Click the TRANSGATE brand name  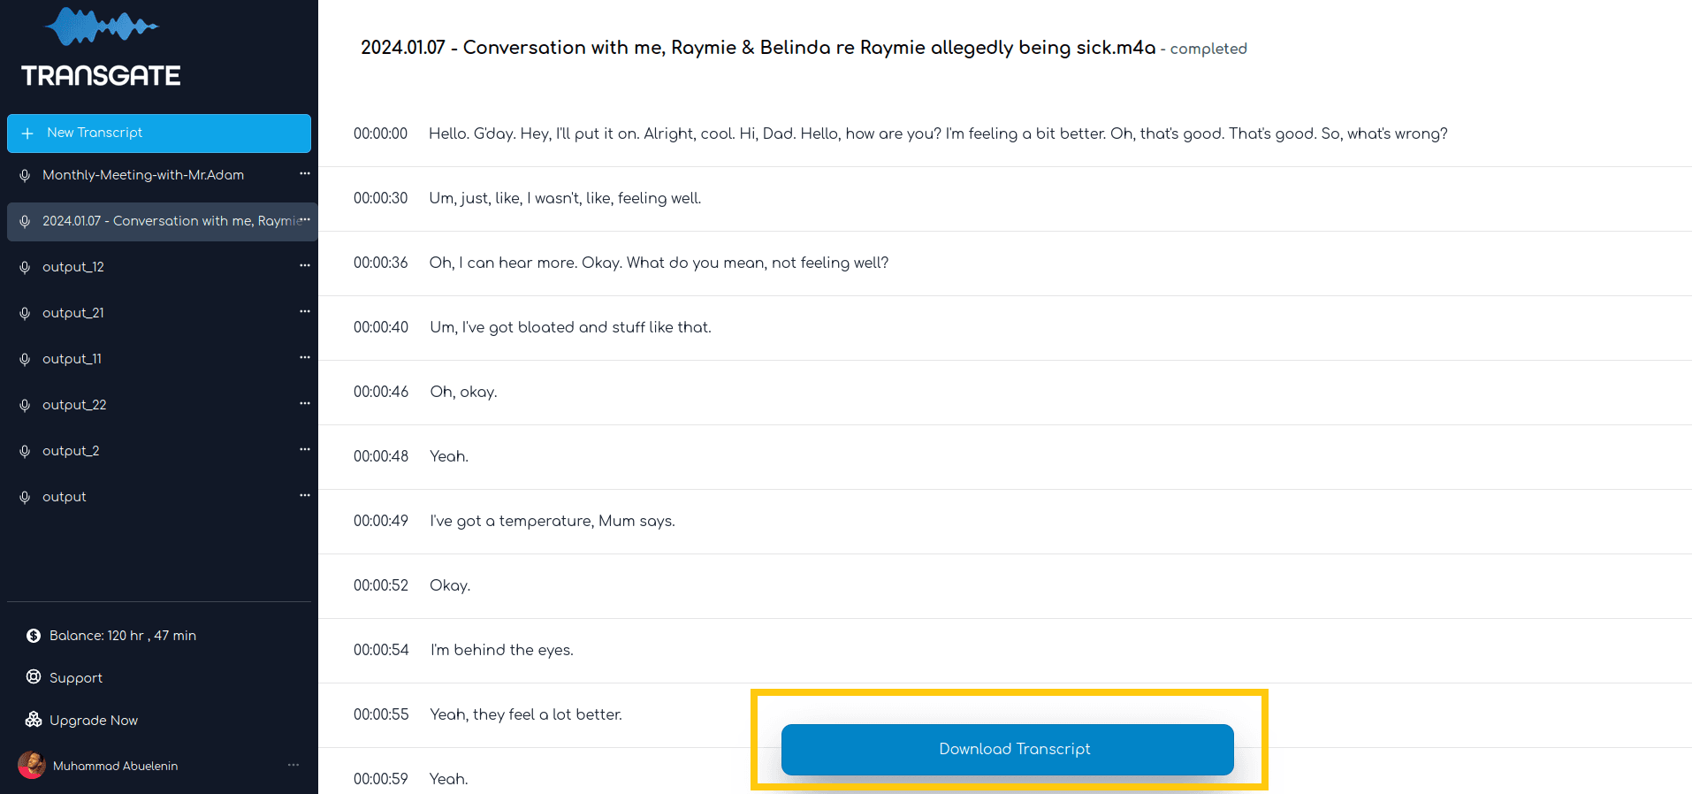click(101, 76)
